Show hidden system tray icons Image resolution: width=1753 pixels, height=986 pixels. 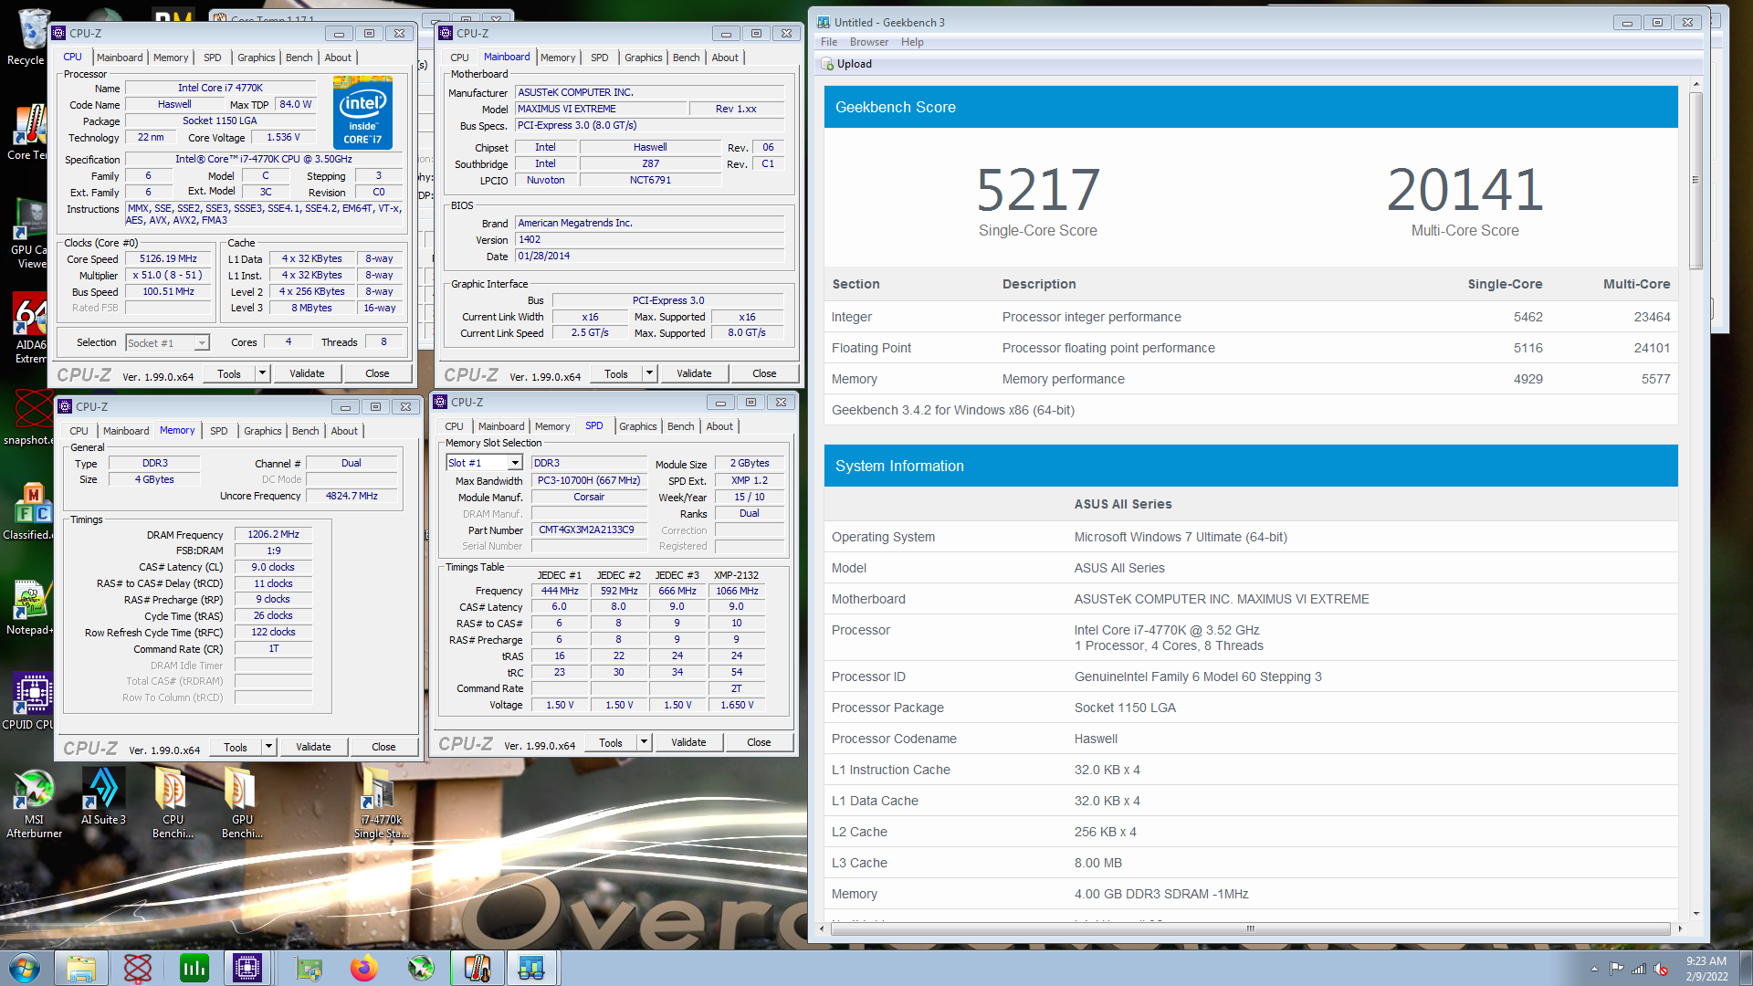(1594, 970)
